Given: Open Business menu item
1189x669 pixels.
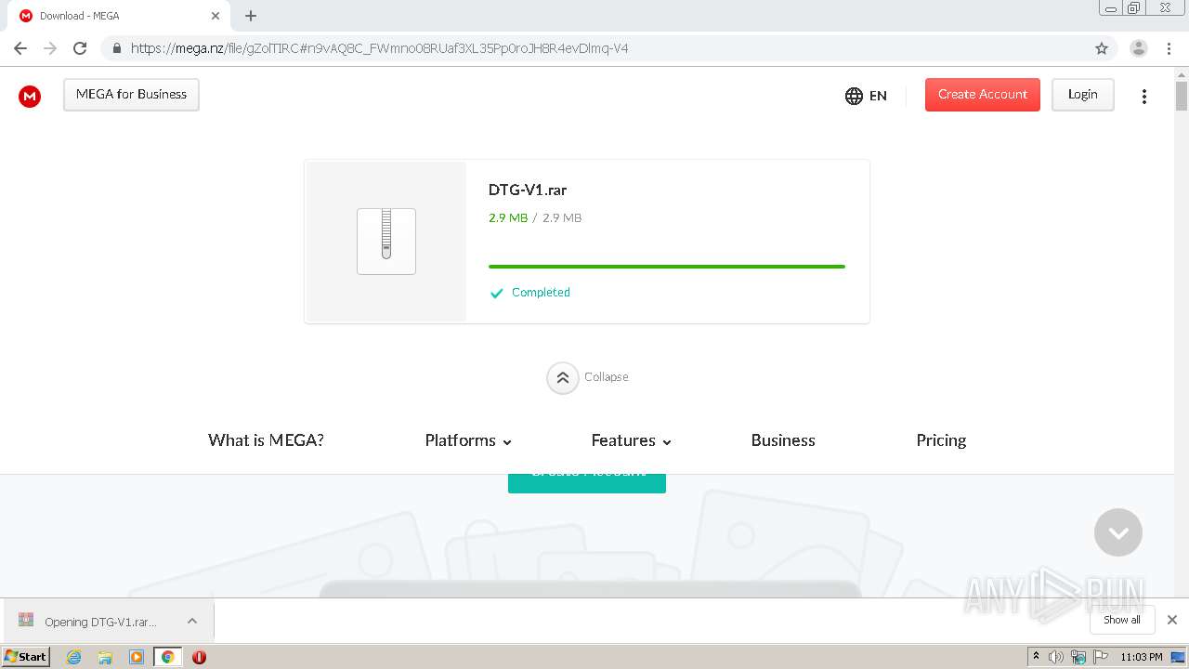Looking at the screenshot, I should (x=783, y=440).
